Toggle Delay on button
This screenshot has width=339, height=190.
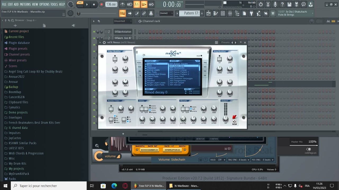(142, 109)
